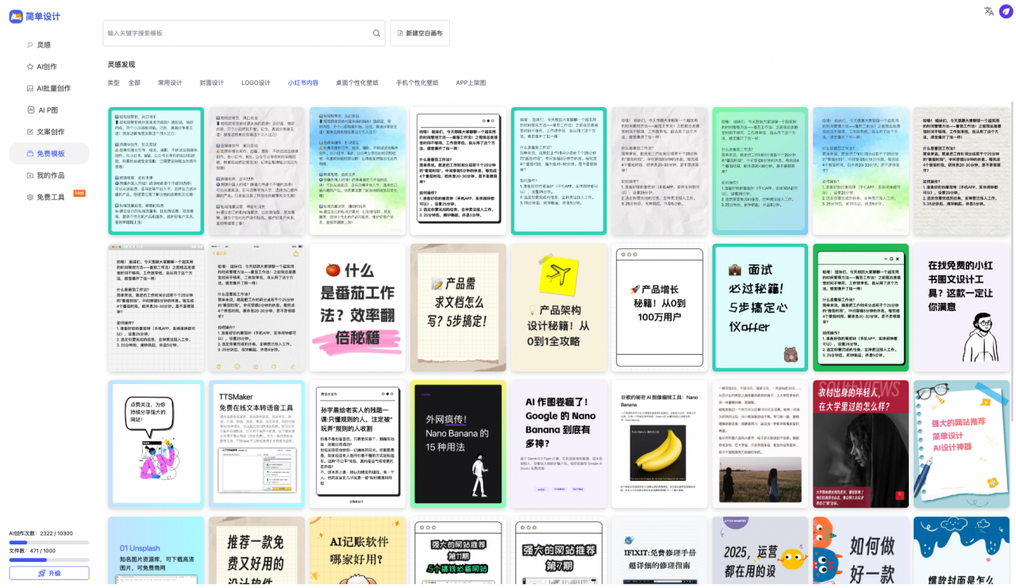
Task: Switch to the LOGO设计 filter tab
Action: pyautogui.click(x=256, y=82)
